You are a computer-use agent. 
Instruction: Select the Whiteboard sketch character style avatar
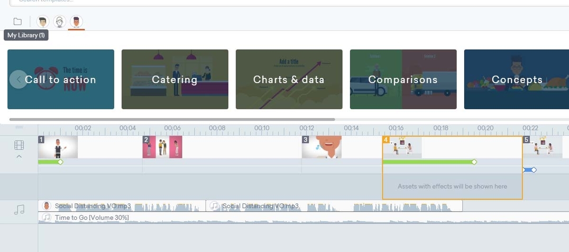[x=59, y=21]
